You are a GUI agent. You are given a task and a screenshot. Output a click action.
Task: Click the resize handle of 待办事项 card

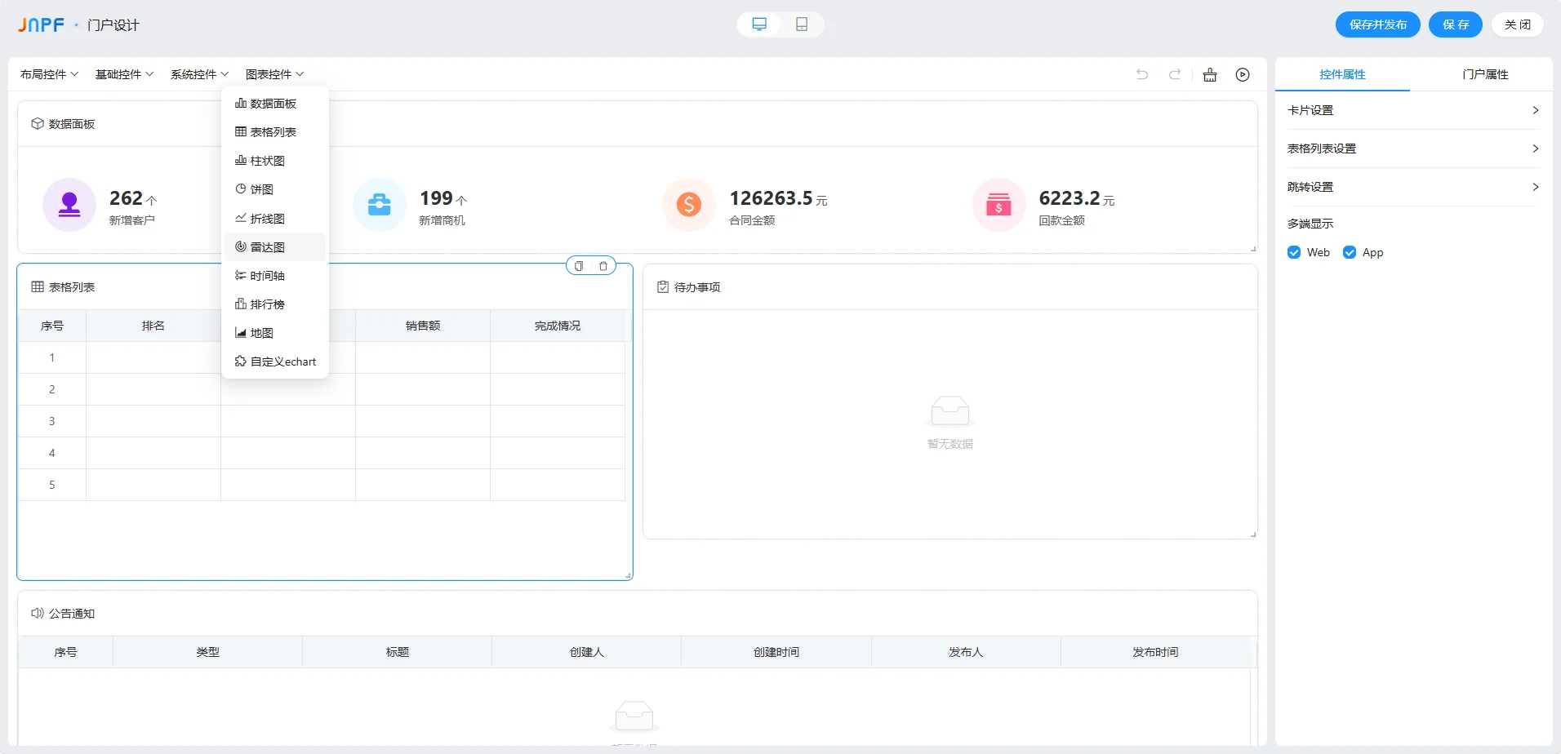(x=1253, y=534)
